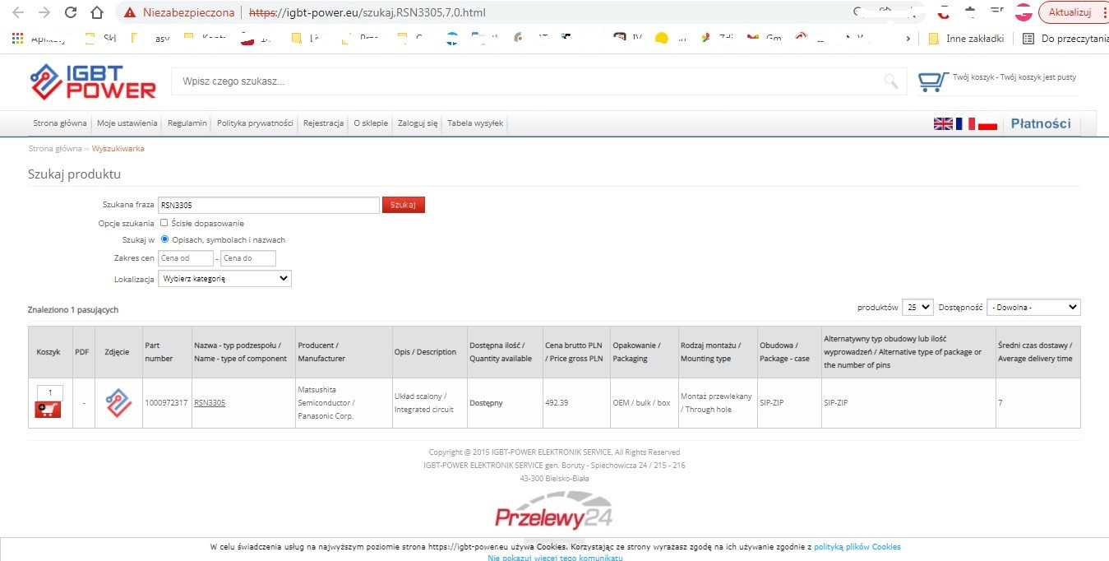Click the IGBT Power logo
Screen dimensions: 1109x561
tap(92, 81)
